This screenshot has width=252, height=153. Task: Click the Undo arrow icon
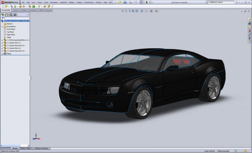pos(136,2)
